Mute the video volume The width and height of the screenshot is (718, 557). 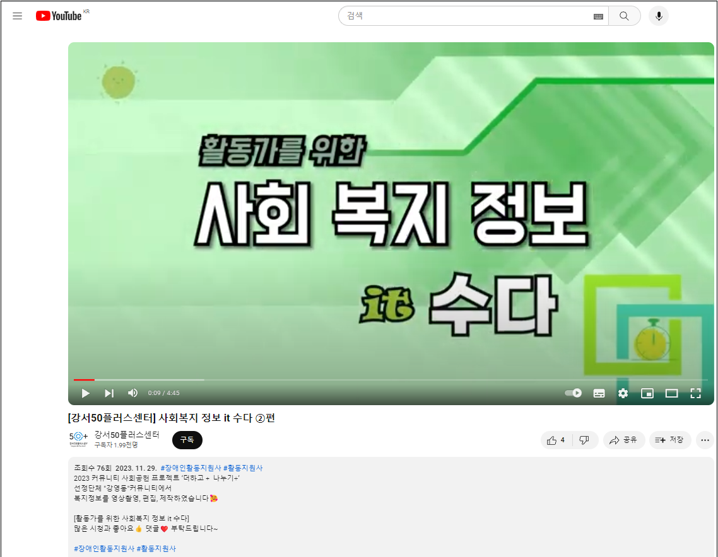point(132,393)
